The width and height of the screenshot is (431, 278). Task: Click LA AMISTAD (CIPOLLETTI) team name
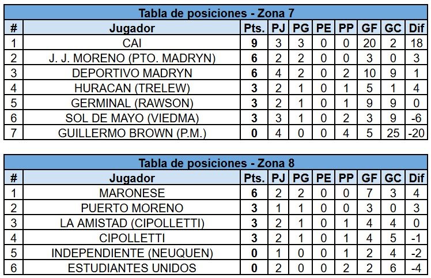coord(132,223)
